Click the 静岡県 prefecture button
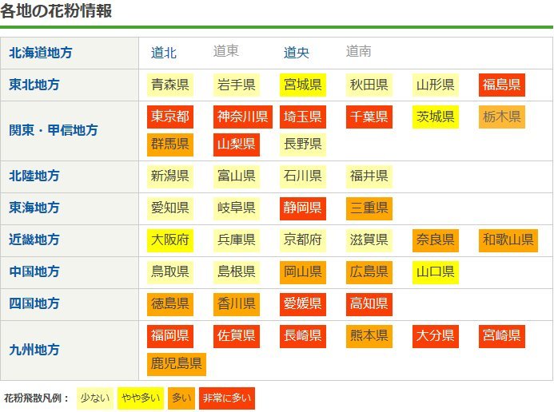 tap(303, 208)
